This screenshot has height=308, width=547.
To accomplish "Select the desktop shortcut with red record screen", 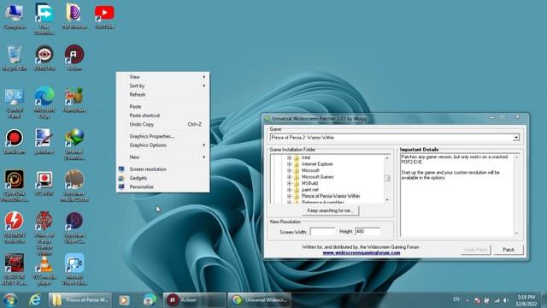I will [x=44, y=183].
